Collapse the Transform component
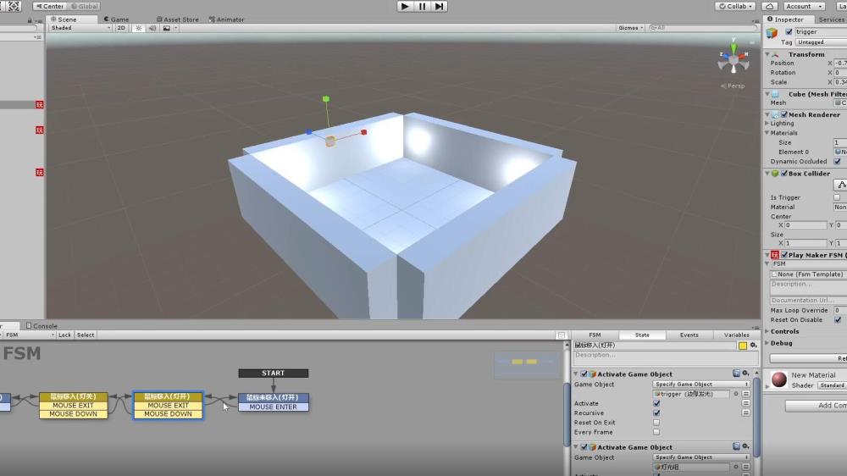 (767, 54)
